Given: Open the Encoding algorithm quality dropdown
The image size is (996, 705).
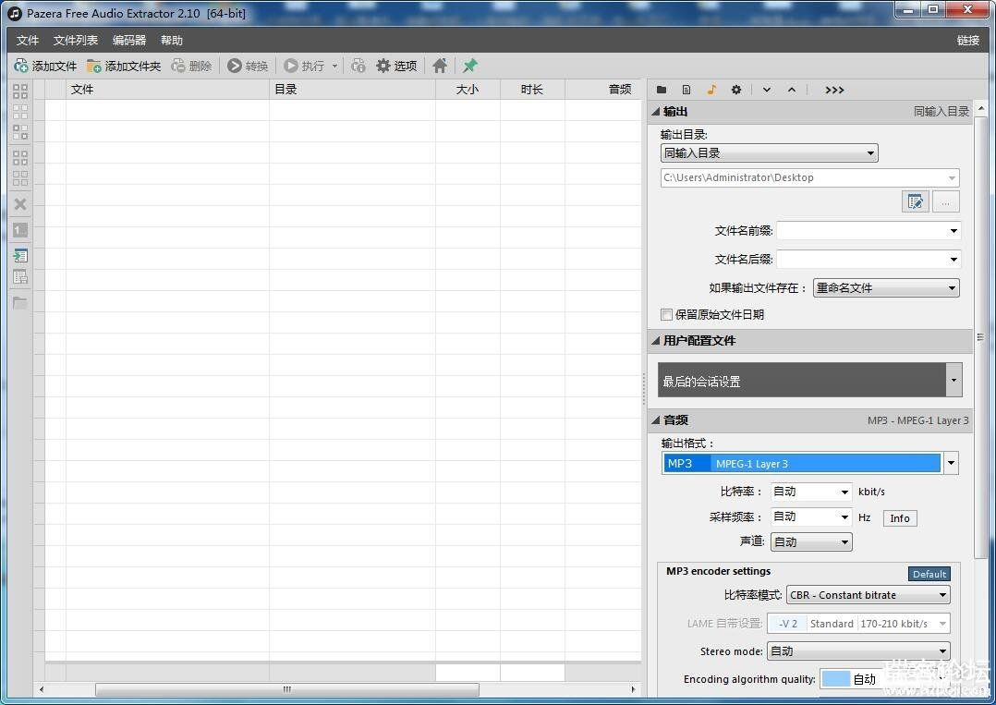Looking at the screenshot, I should (x=886, y=679).
